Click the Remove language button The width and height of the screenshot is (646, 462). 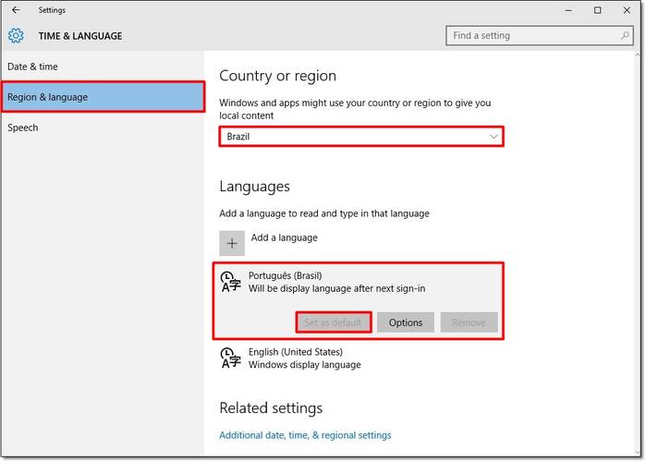coord(469,322)
